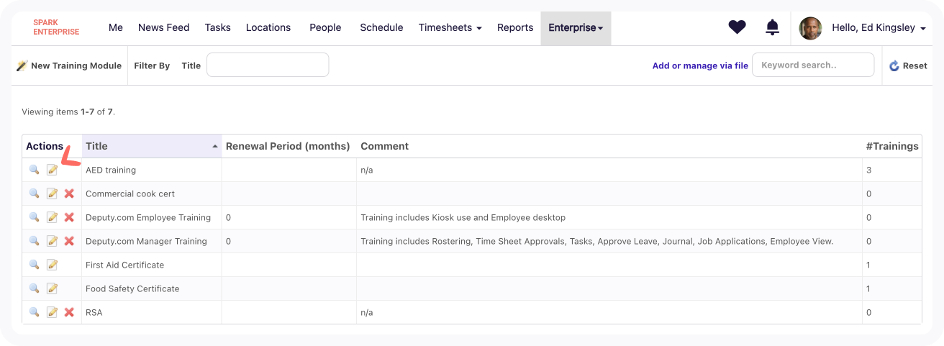Viewport: 944px width, 346px height.
Task: Focus the Keyword search box
Action: pos(813,65)
